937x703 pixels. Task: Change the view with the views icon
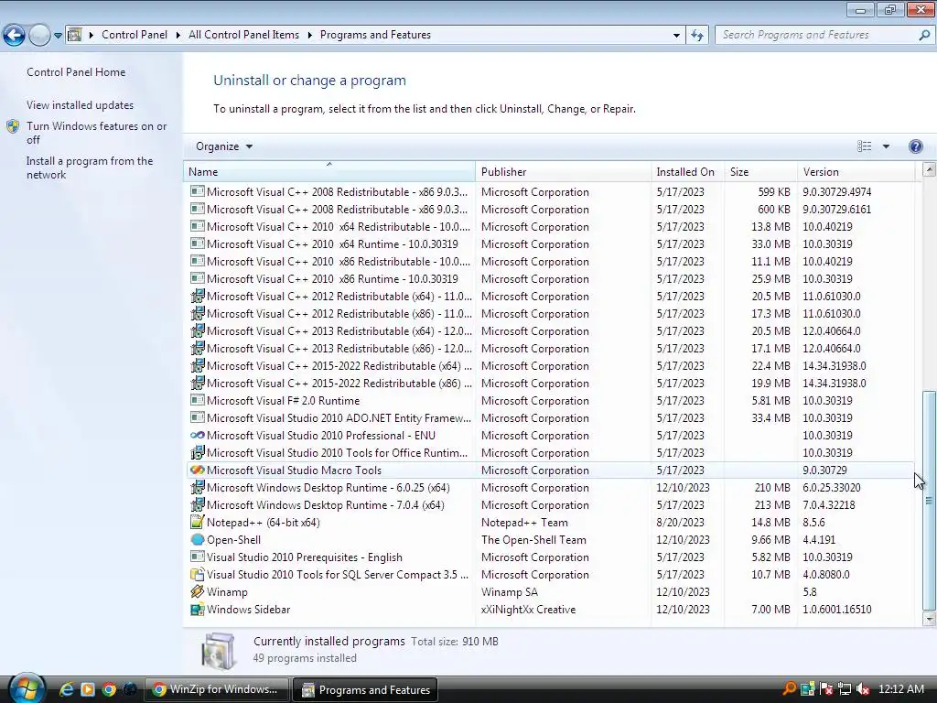tap(864, 146)
